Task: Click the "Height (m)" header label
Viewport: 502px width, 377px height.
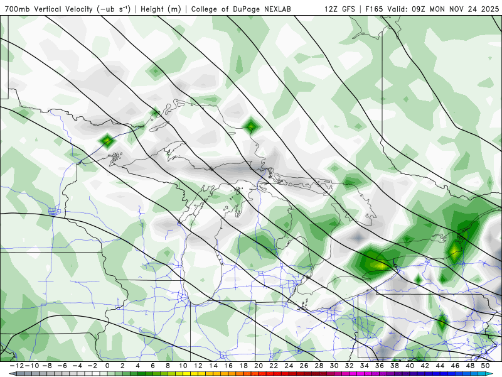Action: [161, 9]
